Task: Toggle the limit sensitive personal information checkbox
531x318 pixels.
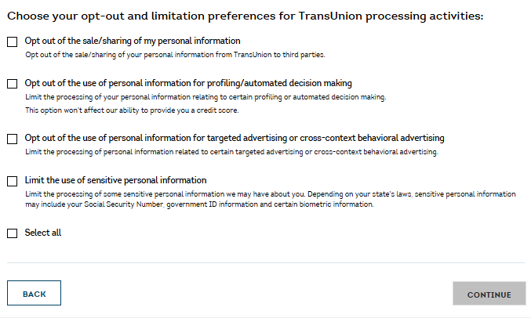Action: click(12, 181)
